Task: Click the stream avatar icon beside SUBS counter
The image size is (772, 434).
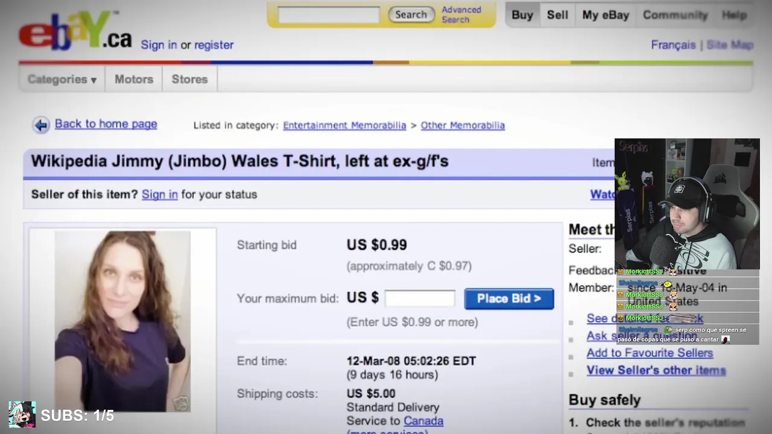Action: [22, 415]
